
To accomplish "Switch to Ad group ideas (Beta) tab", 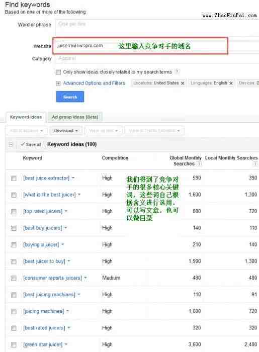I will pyautogui.click(x=75, y=117).
